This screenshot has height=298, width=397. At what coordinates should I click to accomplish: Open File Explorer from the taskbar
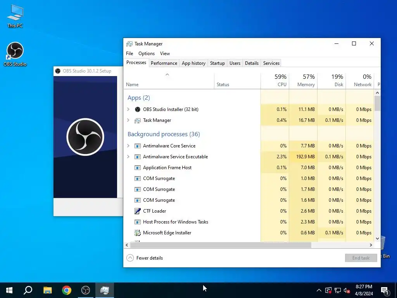[x=47, y=290]
